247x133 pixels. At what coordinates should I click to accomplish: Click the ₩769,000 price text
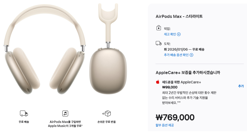175,117
